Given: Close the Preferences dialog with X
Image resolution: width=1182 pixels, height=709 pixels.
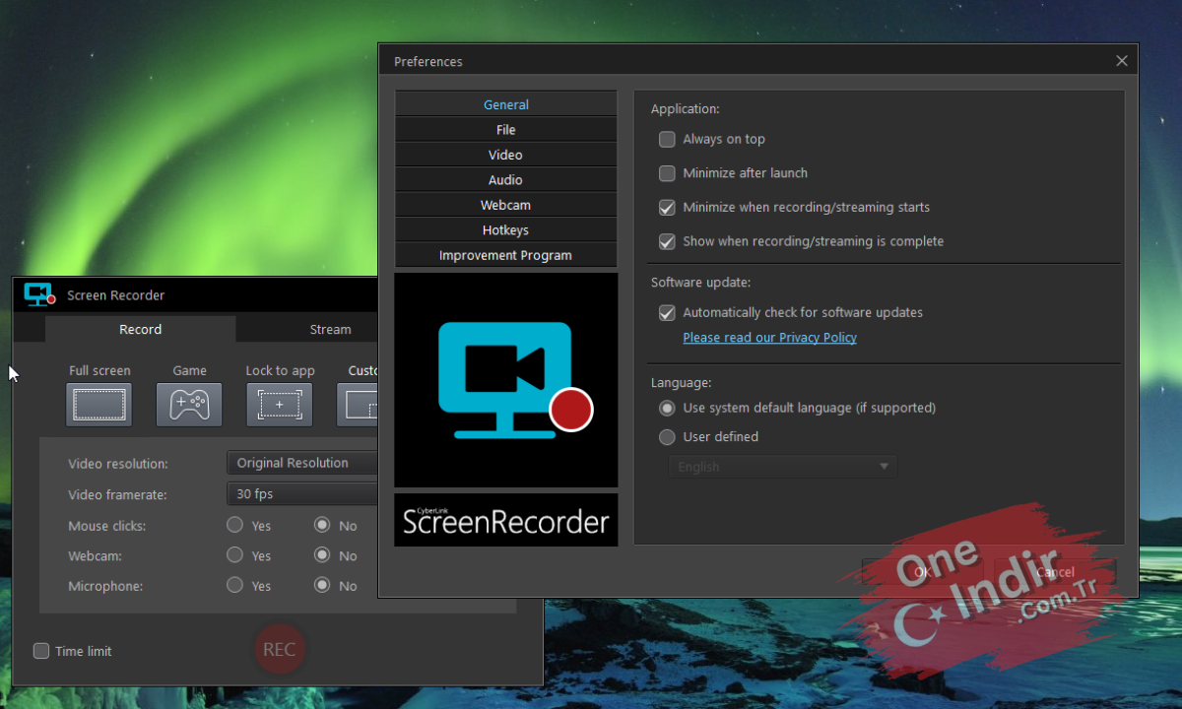Looking at the screenshot, I should click(1121, 61).
